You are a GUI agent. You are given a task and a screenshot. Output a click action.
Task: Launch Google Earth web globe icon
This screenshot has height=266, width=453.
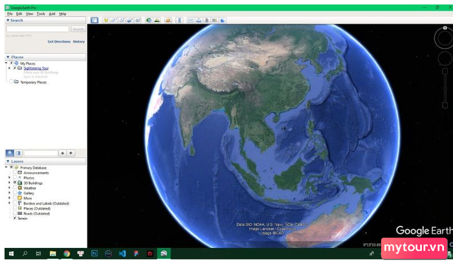pos(223,20)
